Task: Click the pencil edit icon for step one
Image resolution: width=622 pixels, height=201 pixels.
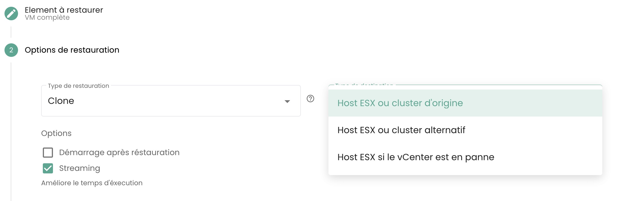Action: [x=11, y=13]
